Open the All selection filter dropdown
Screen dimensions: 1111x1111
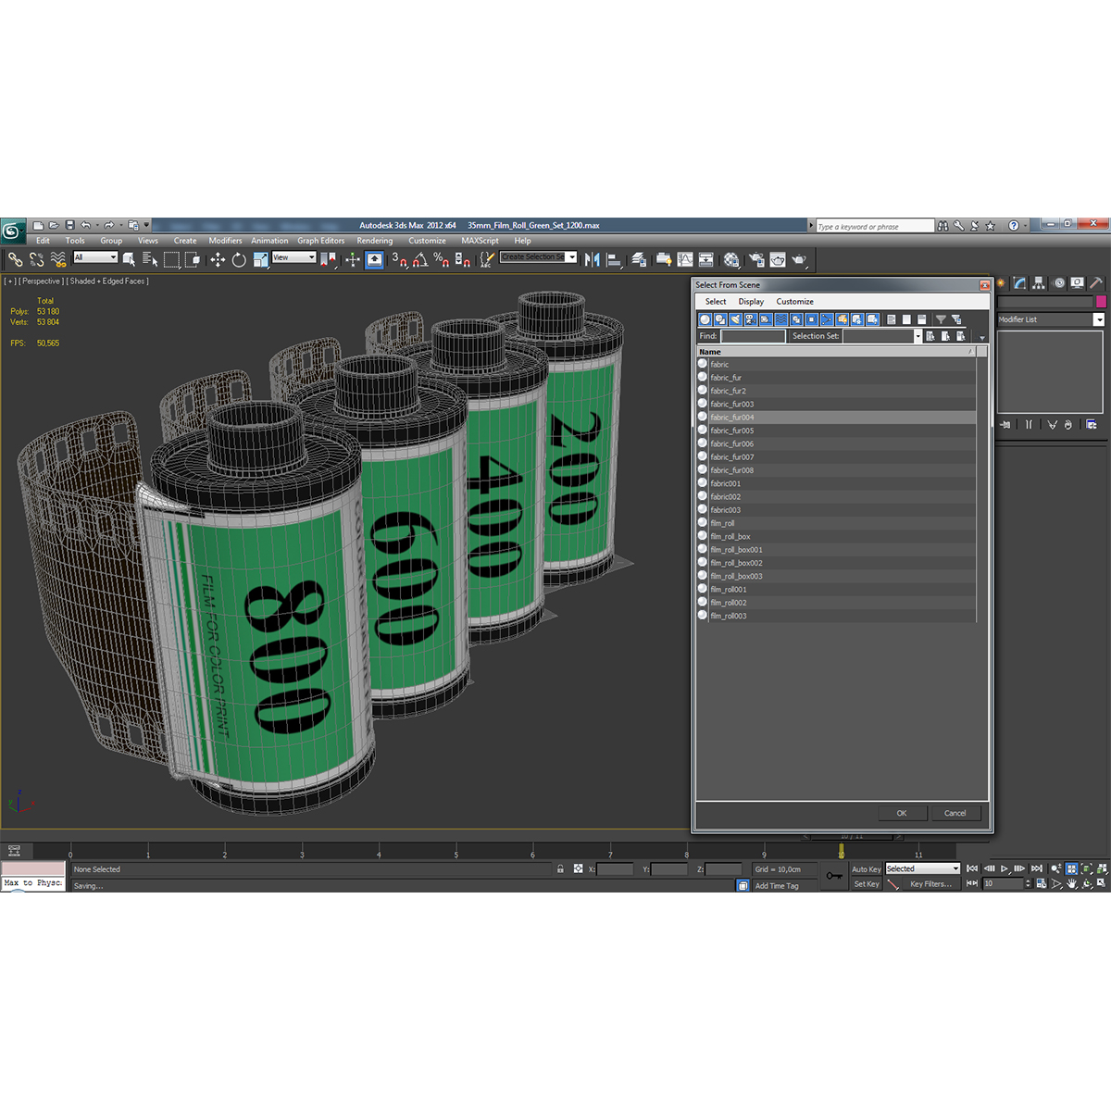pyautogui.click(x=95, y=257)
